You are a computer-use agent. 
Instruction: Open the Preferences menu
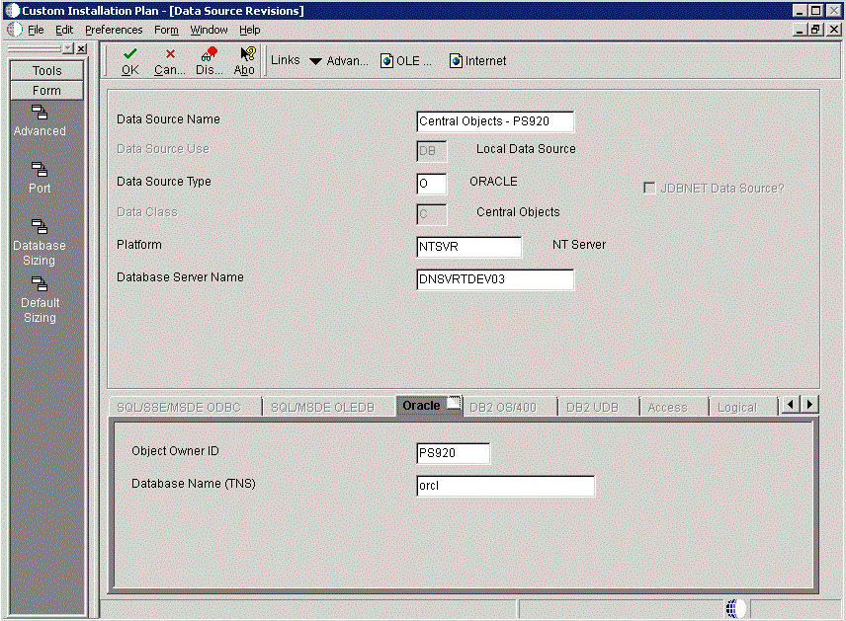coord(114,30)
